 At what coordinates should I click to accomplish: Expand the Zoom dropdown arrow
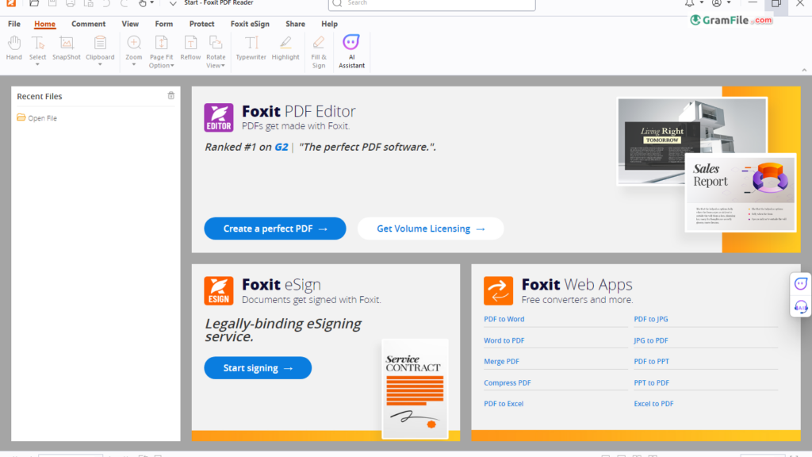(x=133, y=65)
